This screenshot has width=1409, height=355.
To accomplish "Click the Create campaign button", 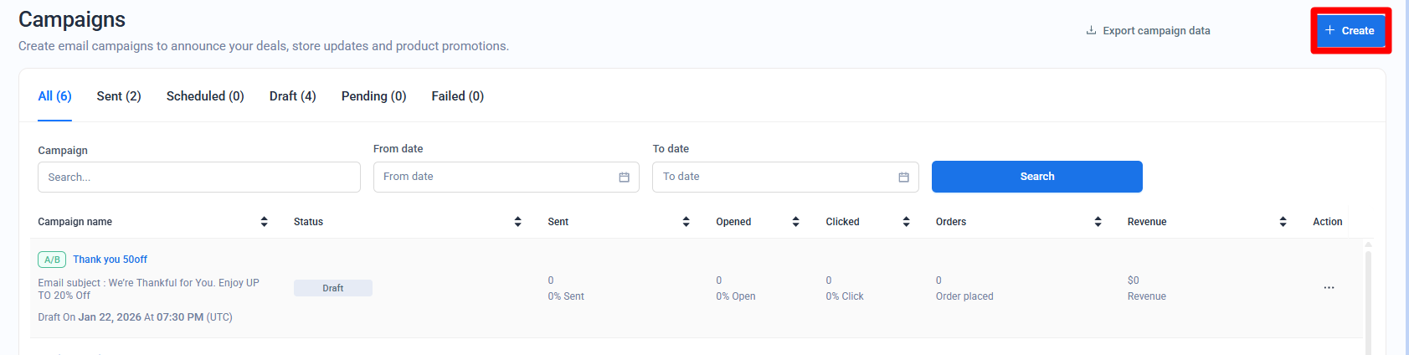I will pos(1350,31).
